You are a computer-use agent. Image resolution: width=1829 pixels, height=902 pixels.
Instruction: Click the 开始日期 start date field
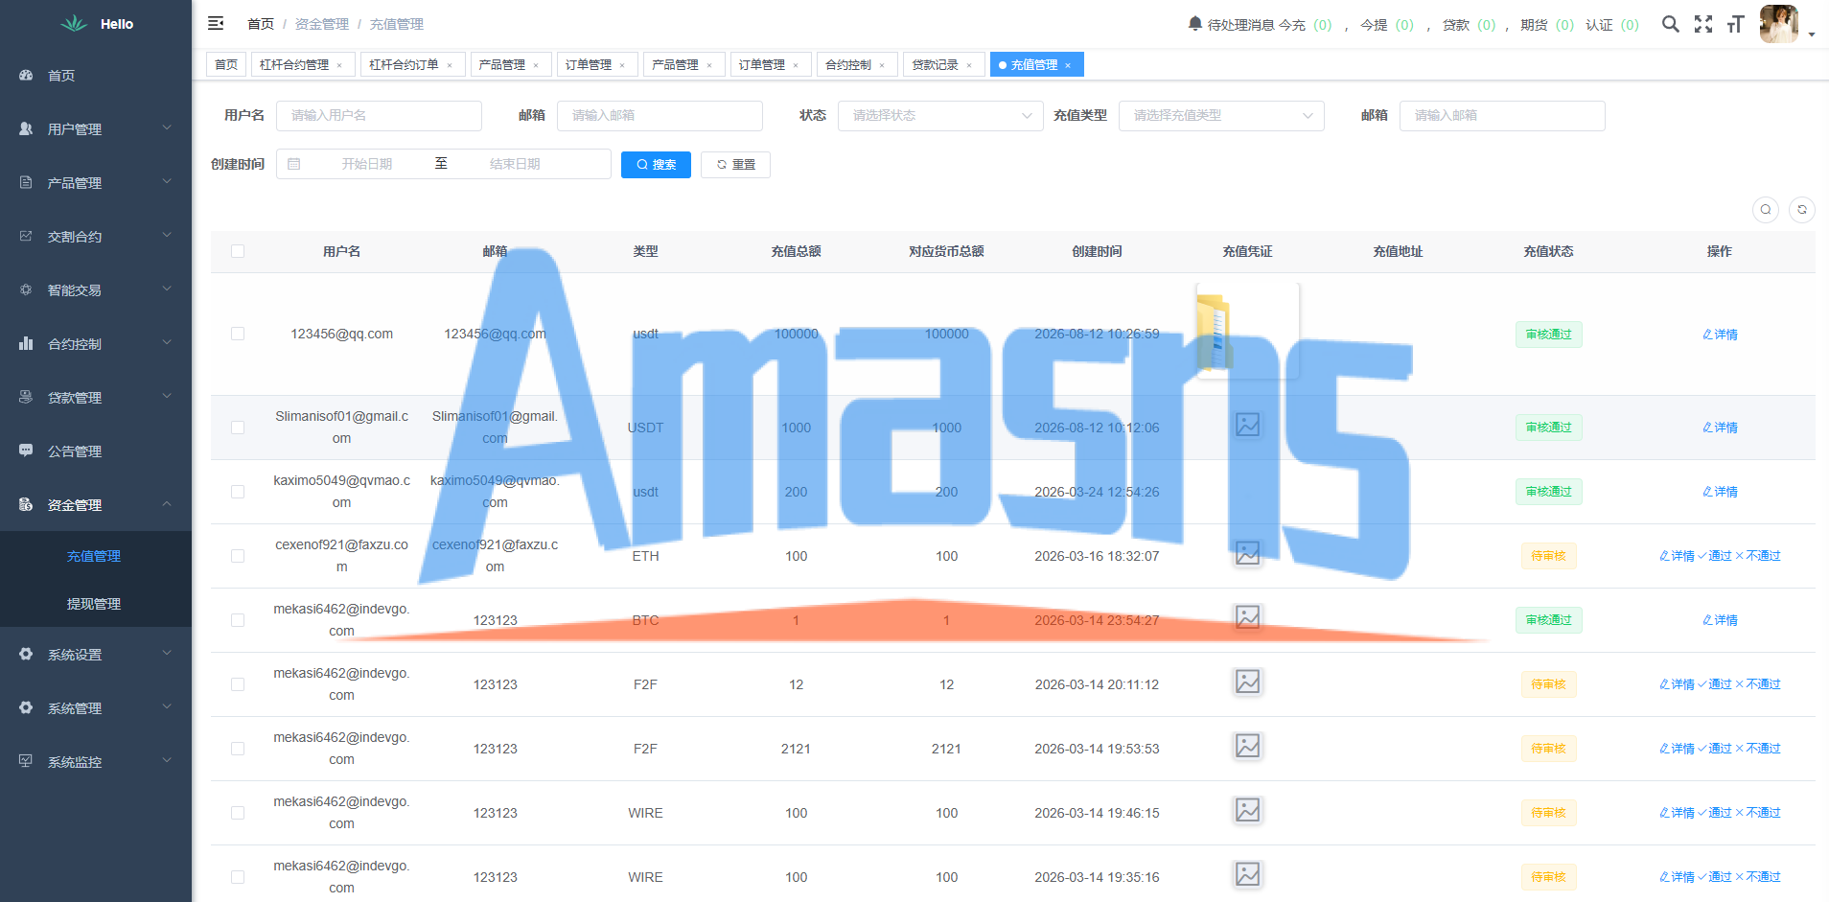pos(367,164)
